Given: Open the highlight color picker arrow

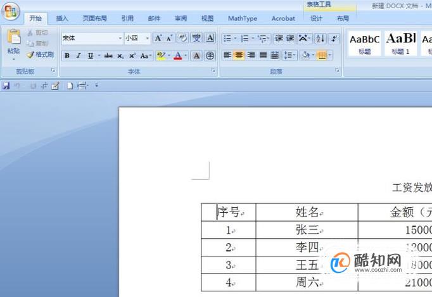Looking at the screenshot, I should (x=169, y=56).
